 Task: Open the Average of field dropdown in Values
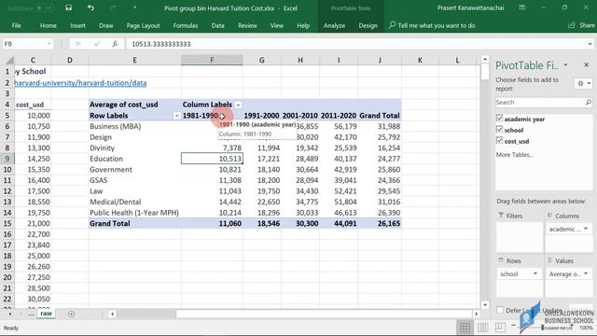coord(586,273)
